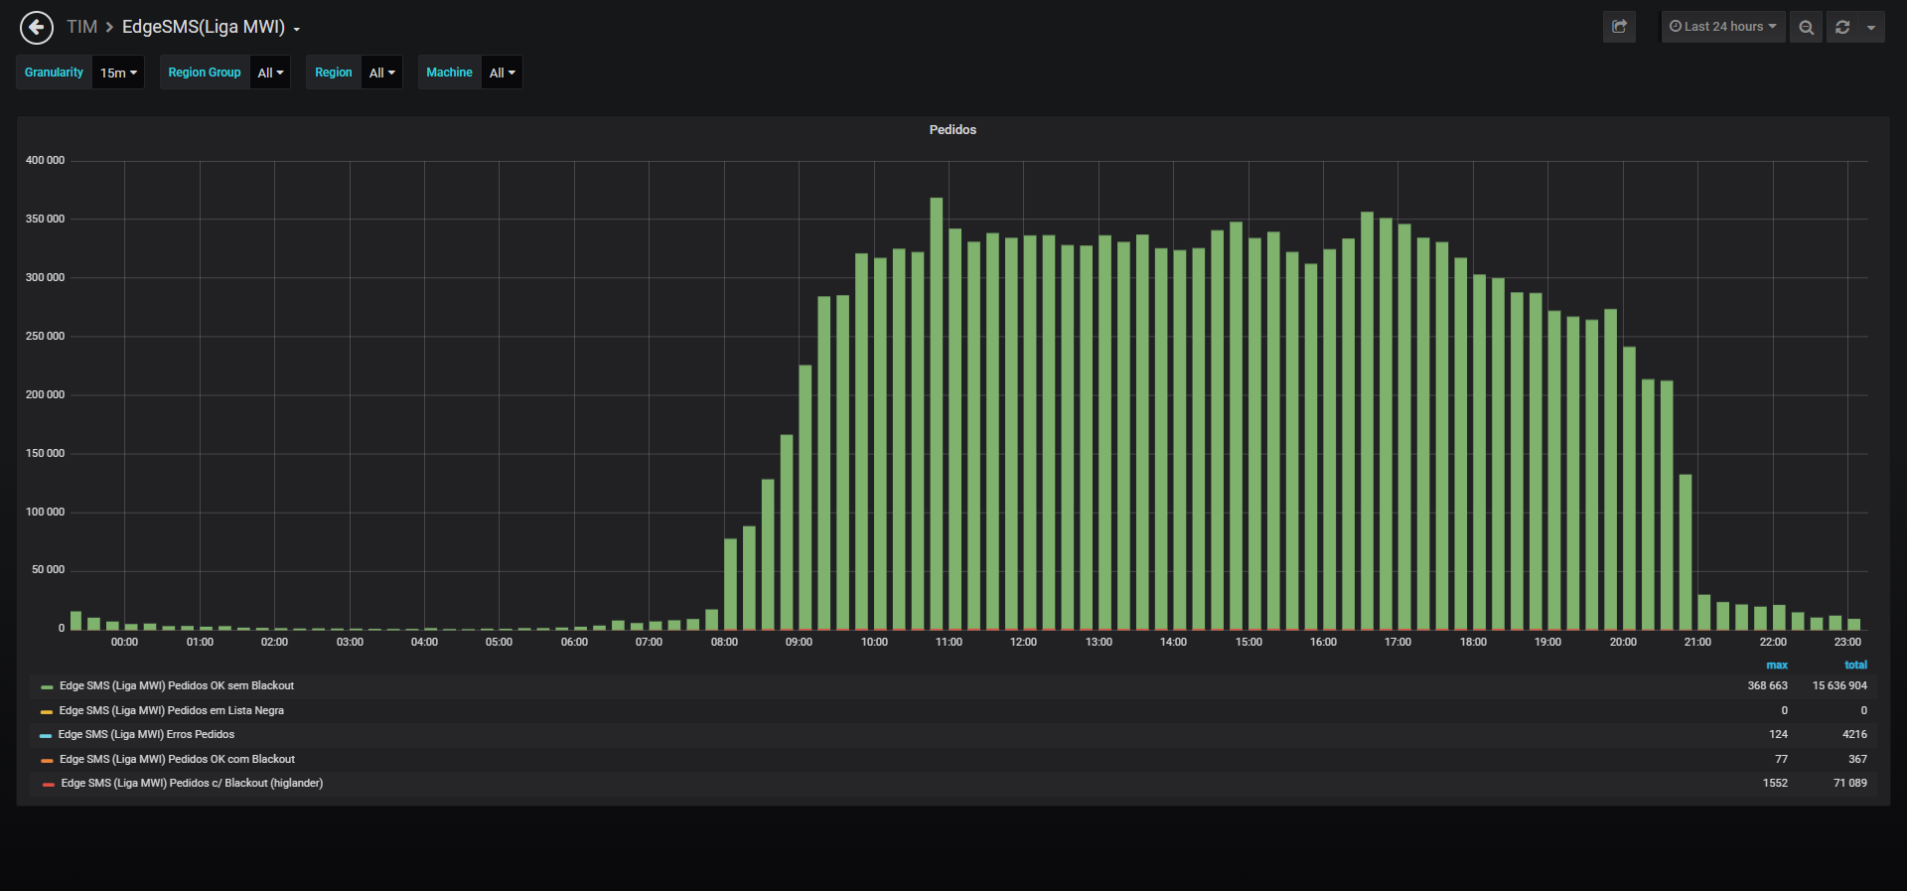The width and height of the screenshot is (1907, 891).
Task: Click the TIM folder breadcrumb
Action: tap(81, 27)
